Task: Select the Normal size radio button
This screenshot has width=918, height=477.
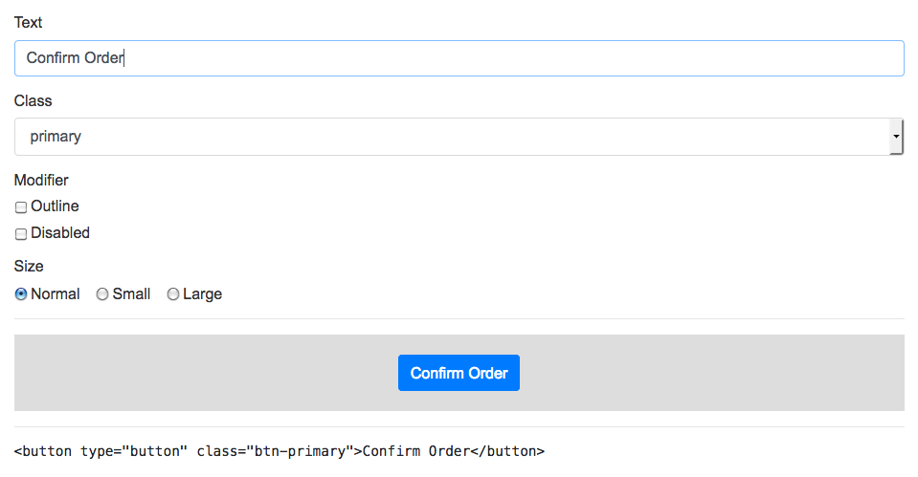Action: coord(21,294)
